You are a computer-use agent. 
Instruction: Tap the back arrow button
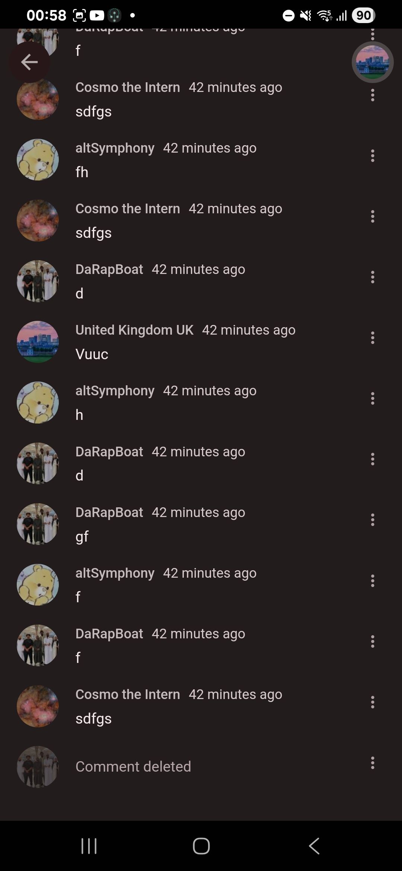point(29,62)
